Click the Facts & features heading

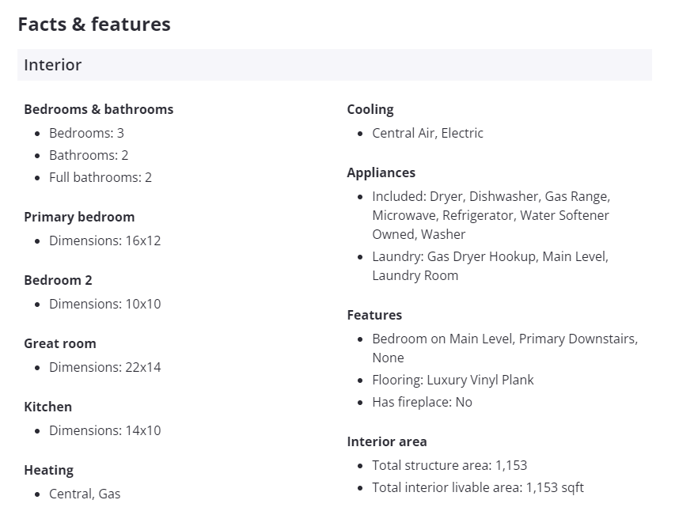point(93,25)
